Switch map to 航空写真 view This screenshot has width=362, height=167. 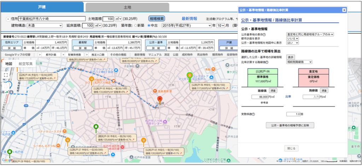click(x=25, y=64)
